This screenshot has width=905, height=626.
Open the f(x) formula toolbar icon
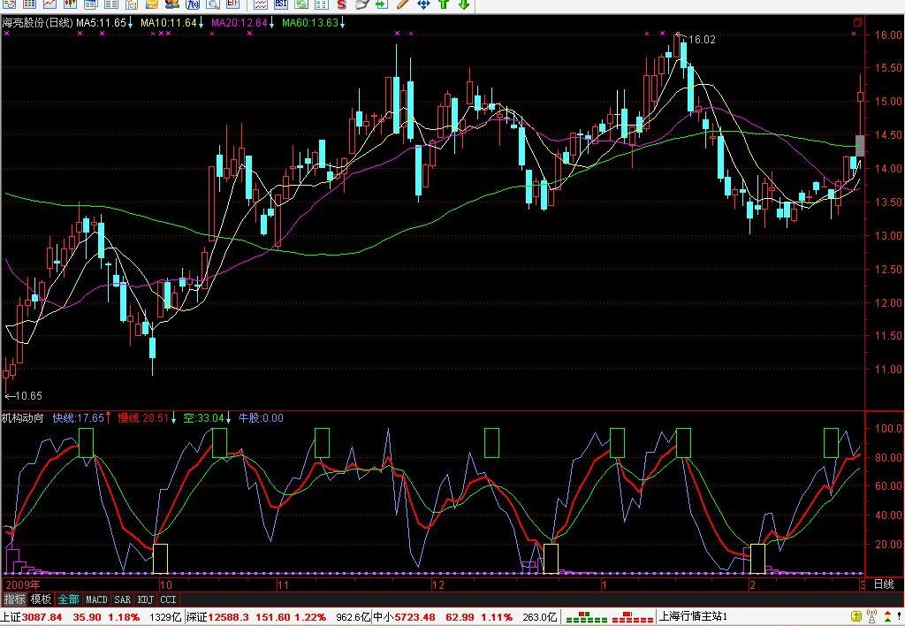(x=192, y=4)
